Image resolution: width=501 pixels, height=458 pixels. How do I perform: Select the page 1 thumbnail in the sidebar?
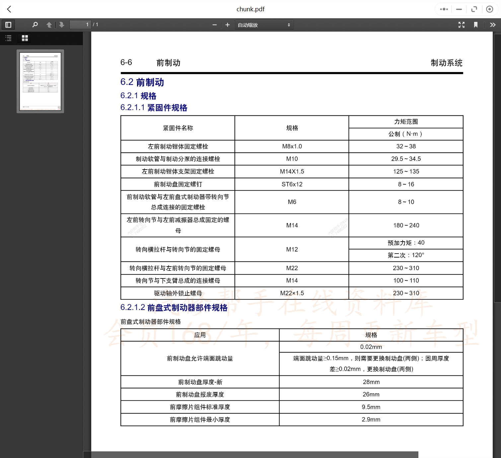pos(40,81)
